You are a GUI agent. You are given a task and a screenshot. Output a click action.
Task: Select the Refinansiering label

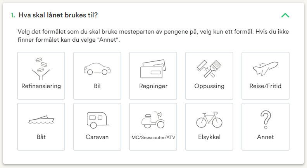tap(41, 86)
